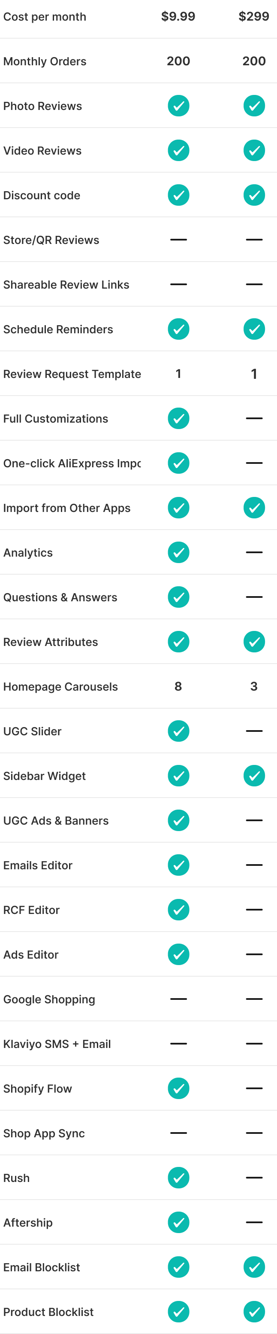Click Discount code checkmark in $9.99 column
The height and width of the screenshot is (1334, 277).
click(x=178, y=195)
